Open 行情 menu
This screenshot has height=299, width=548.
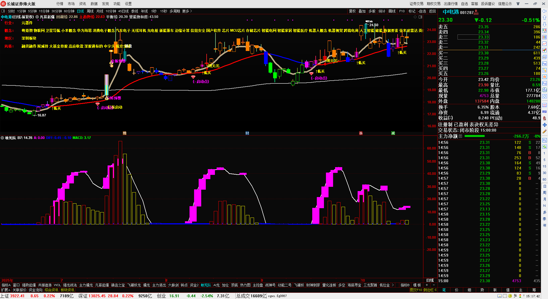pos(60,4)
